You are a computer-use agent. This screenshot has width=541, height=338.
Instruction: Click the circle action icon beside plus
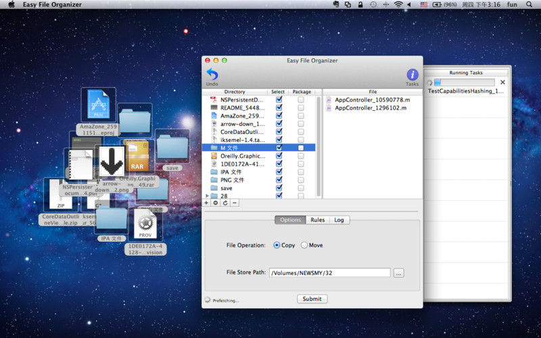point(216,203)
